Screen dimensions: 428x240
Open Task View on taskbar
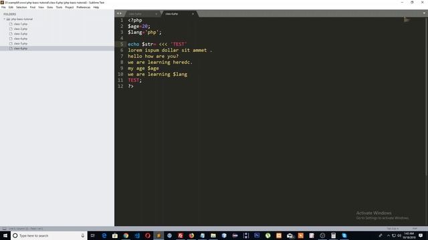(x=92, y=235)
